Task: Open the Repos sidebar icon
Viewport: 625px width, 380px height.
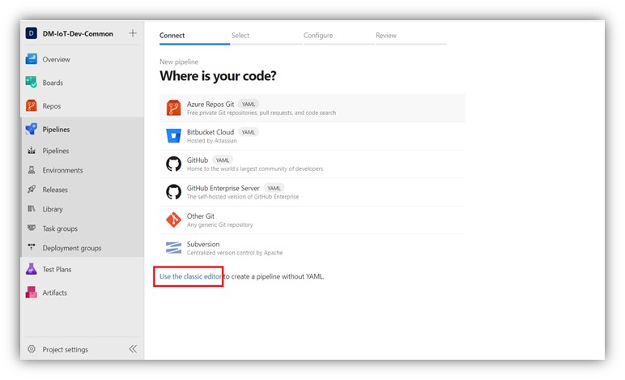Action: [x=31, y=105]
